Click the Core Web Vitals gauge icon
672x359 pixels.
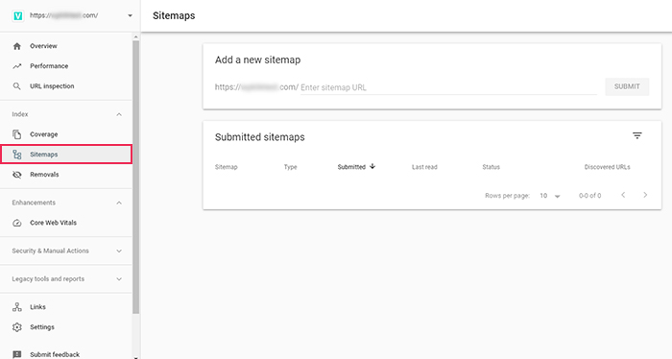tap(16, 223)
